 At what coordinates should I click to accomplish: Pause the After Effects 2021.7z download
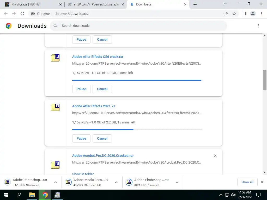(81, 139)
